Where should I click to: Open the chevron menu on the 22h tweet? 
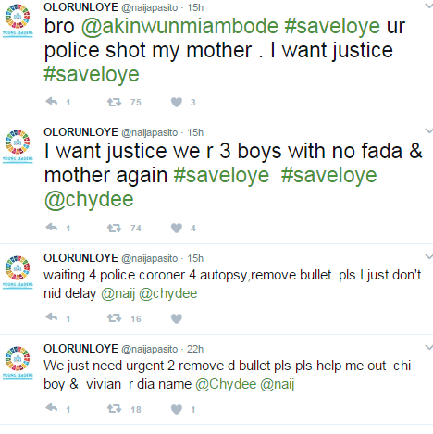(x=429, y=348)
